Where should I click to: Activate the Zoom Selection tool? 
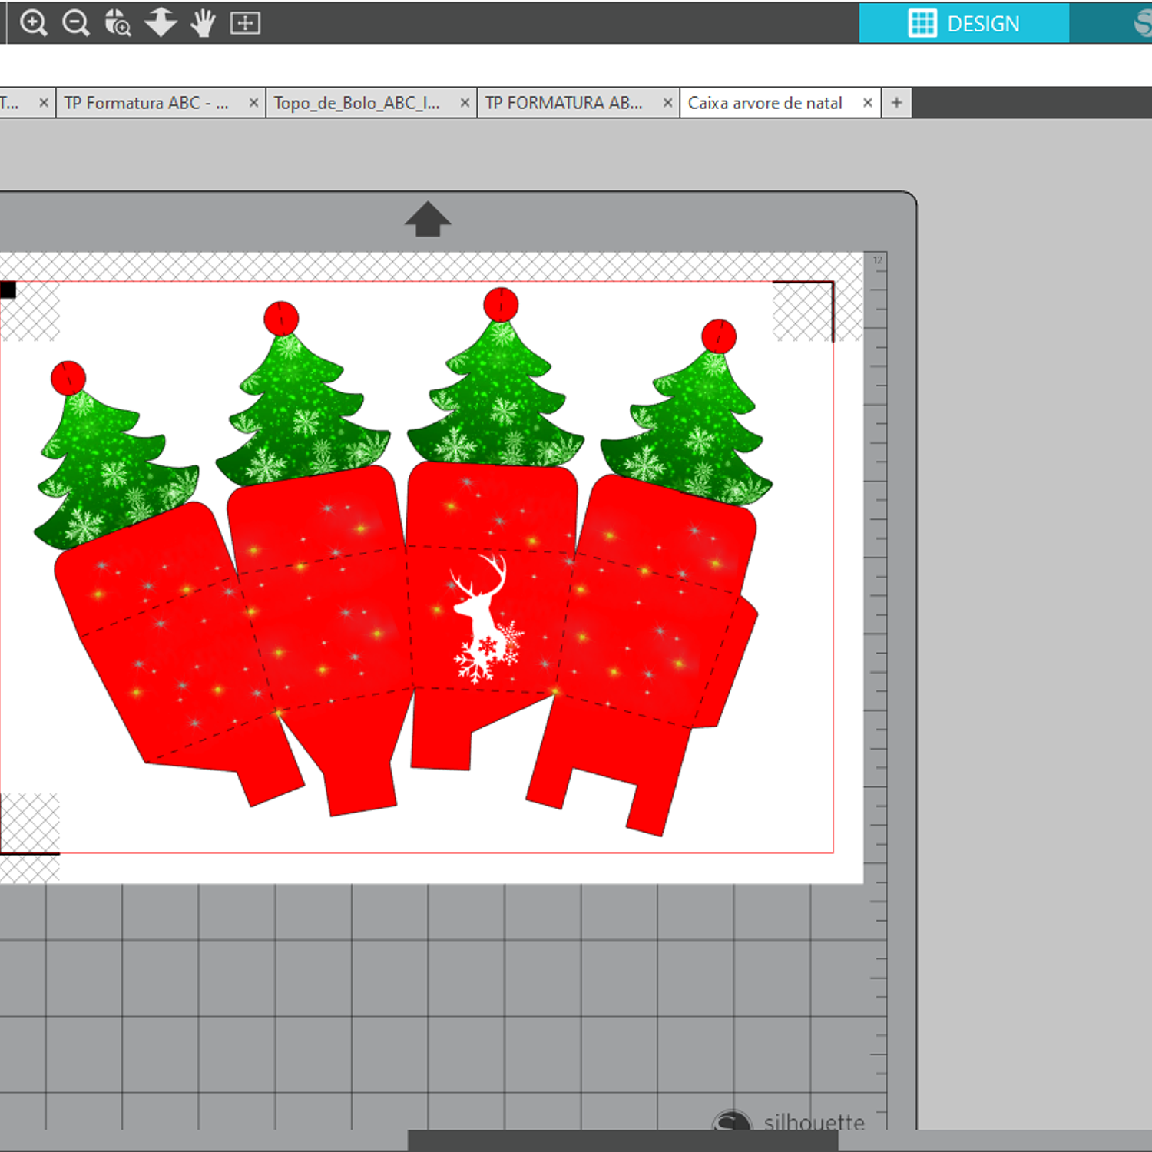(x=118, y=23)
